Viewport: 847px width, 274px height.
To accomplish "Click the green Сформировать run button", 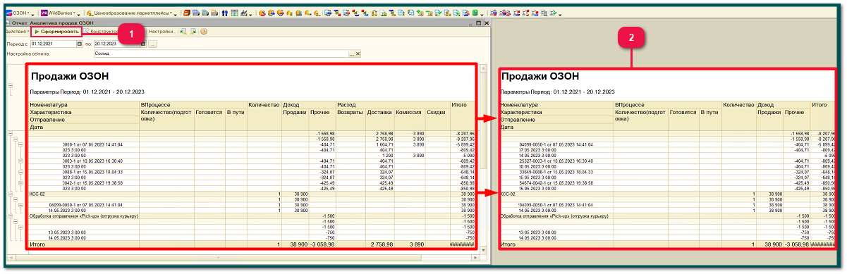I will tap(56, 32).
